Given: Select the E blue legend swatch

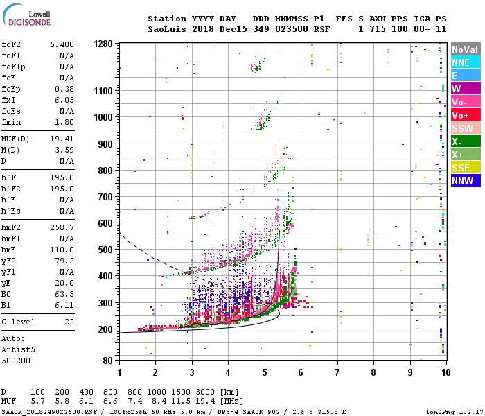Looking at the screenshot, I should (466, 76).
